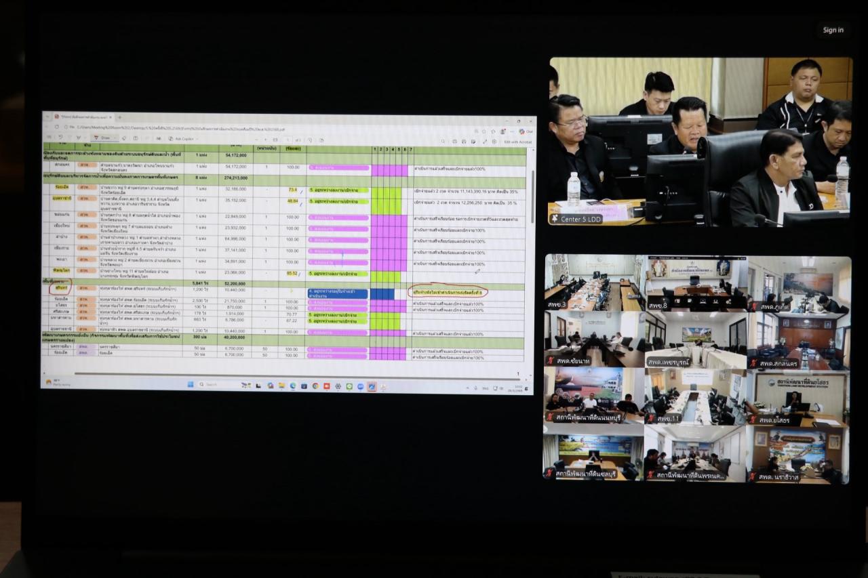The height and width of the screenshot is (578, 868).
Task: Select the สพด.นราธิวาส participant video
Action: (799, 454)
